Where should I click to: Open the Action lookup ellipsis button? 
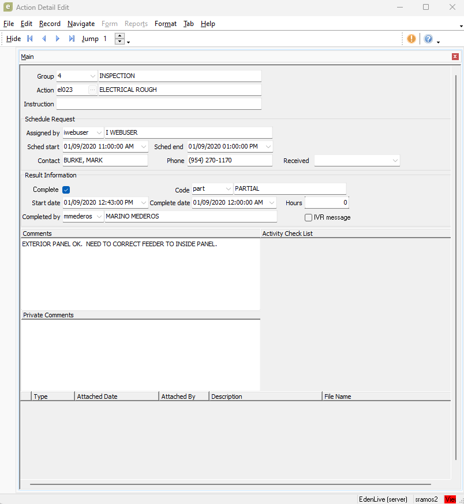tap(92, 90)
